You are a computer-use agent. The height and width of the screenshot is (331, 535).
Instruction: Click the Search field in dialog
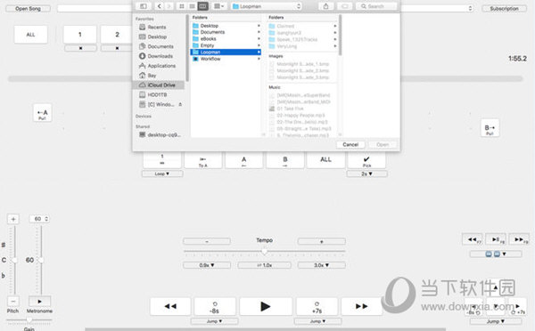click(376, 6)
